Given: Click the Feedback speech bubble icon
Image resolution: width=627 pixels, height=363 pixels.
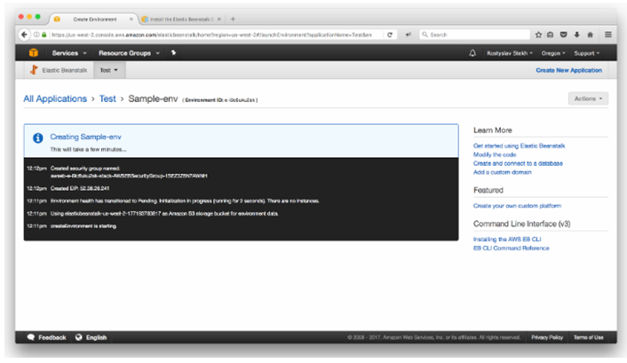Looking at the screenshot, I should click(x=31, y=337).
